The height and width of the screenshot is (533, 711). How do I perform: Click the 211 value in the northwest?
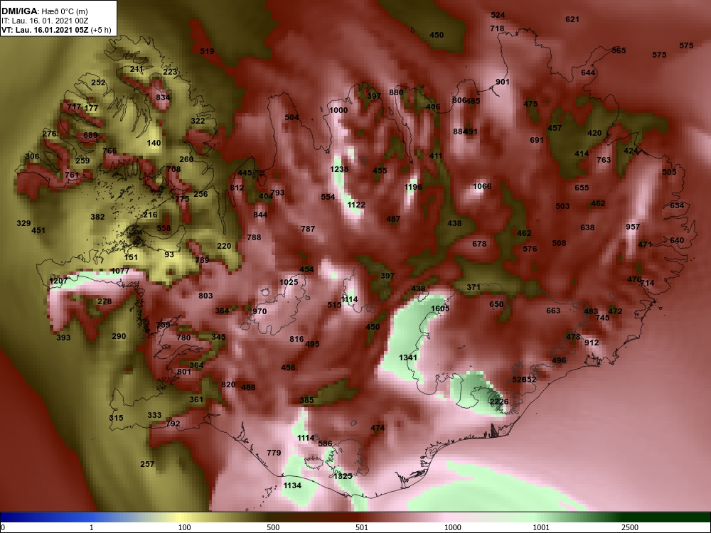pos(137,70)
